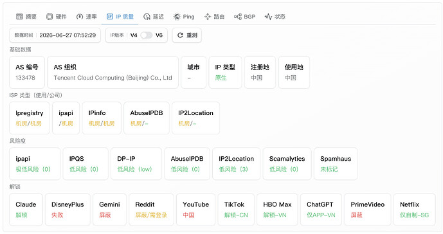443x234 pixels.
Task: Click the 解锁 section heading
Action: tap(15, 187)
